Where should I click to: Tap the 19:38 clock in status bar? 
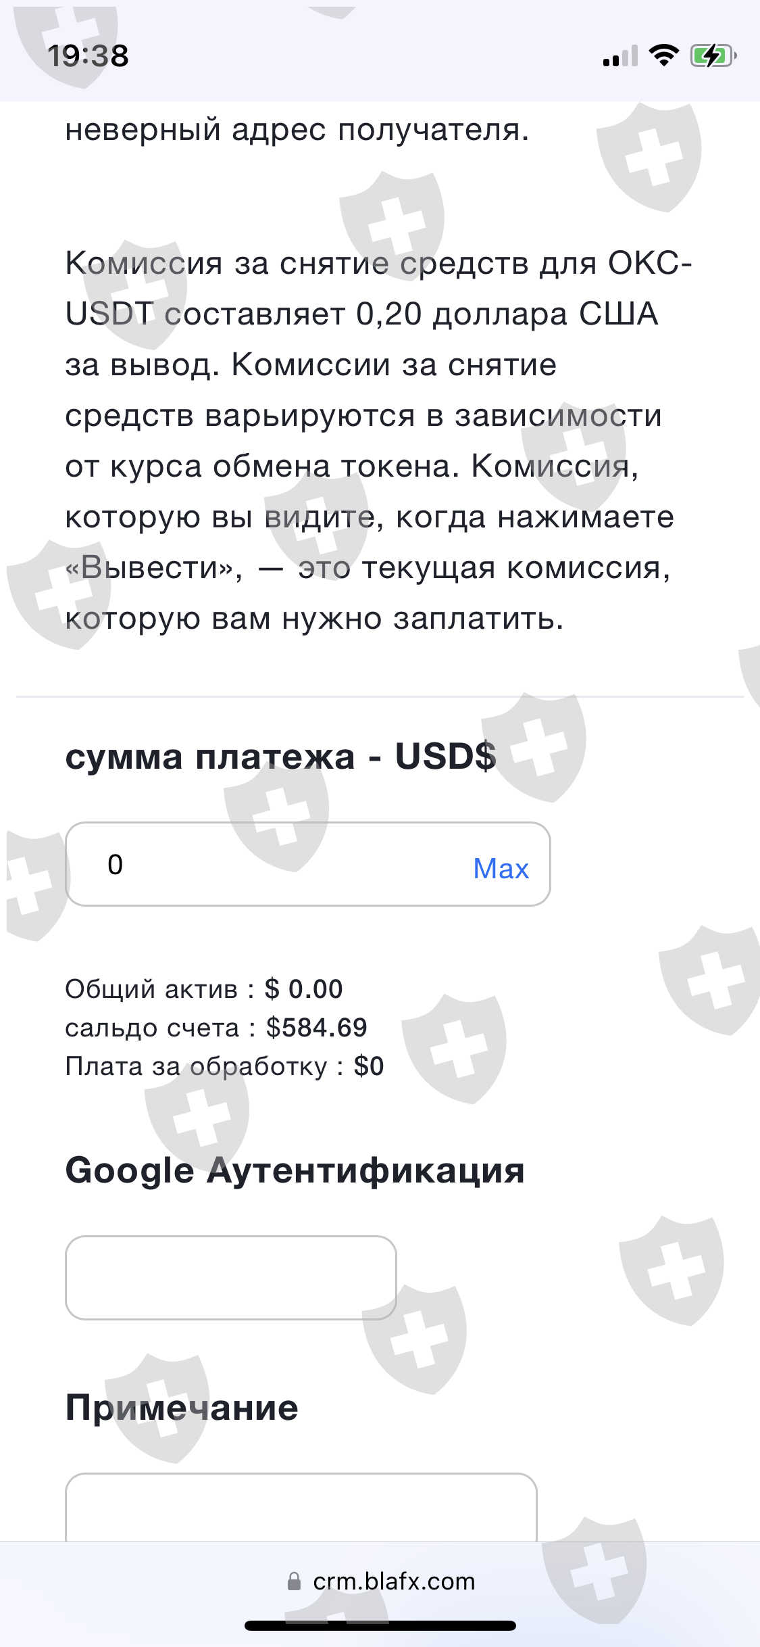(88, 56)
